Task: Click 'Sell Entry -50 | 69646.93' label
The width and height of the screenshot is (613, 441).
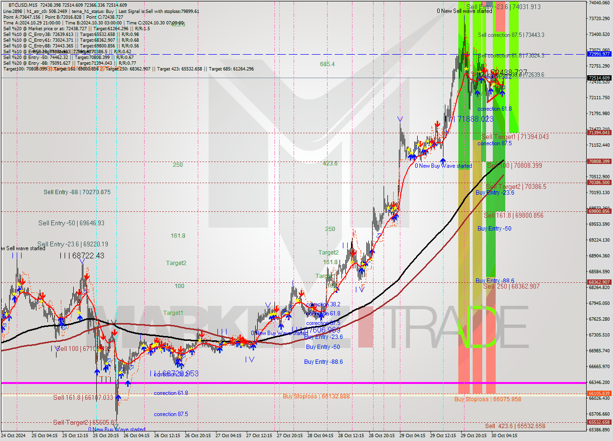Action: [71, 223]
